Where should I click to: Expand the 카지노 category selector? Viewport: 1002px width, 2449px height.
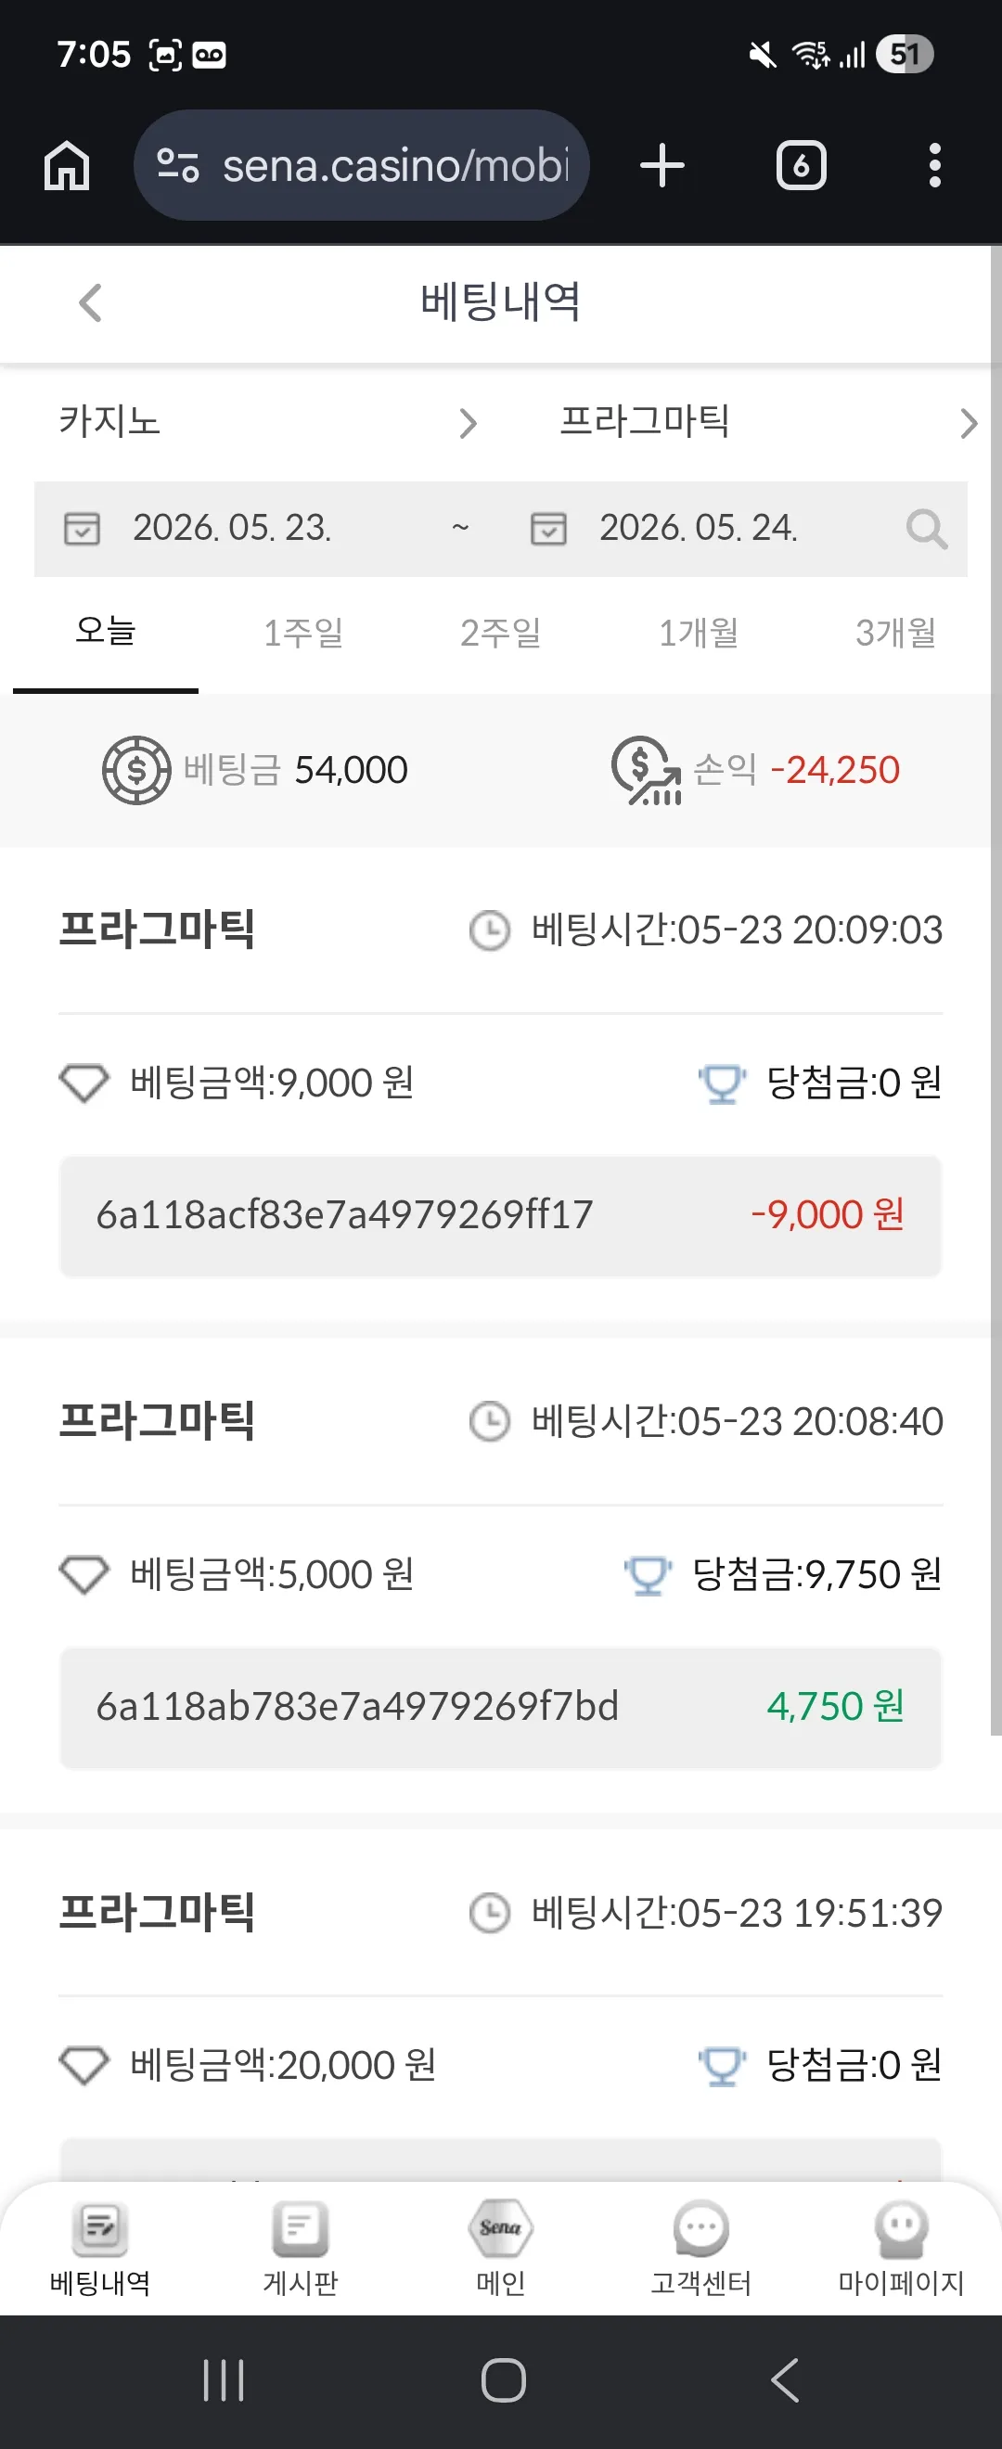(x=267, y=422)
